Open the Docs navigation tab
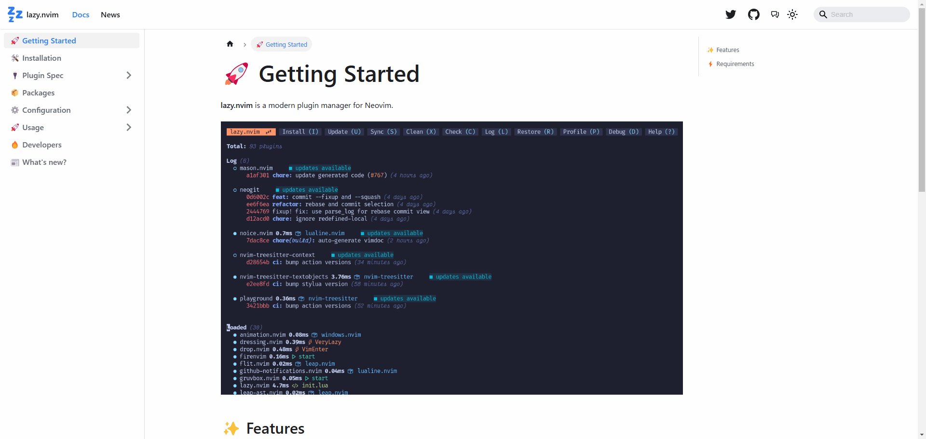926x439 pixels. pos(81,14)
